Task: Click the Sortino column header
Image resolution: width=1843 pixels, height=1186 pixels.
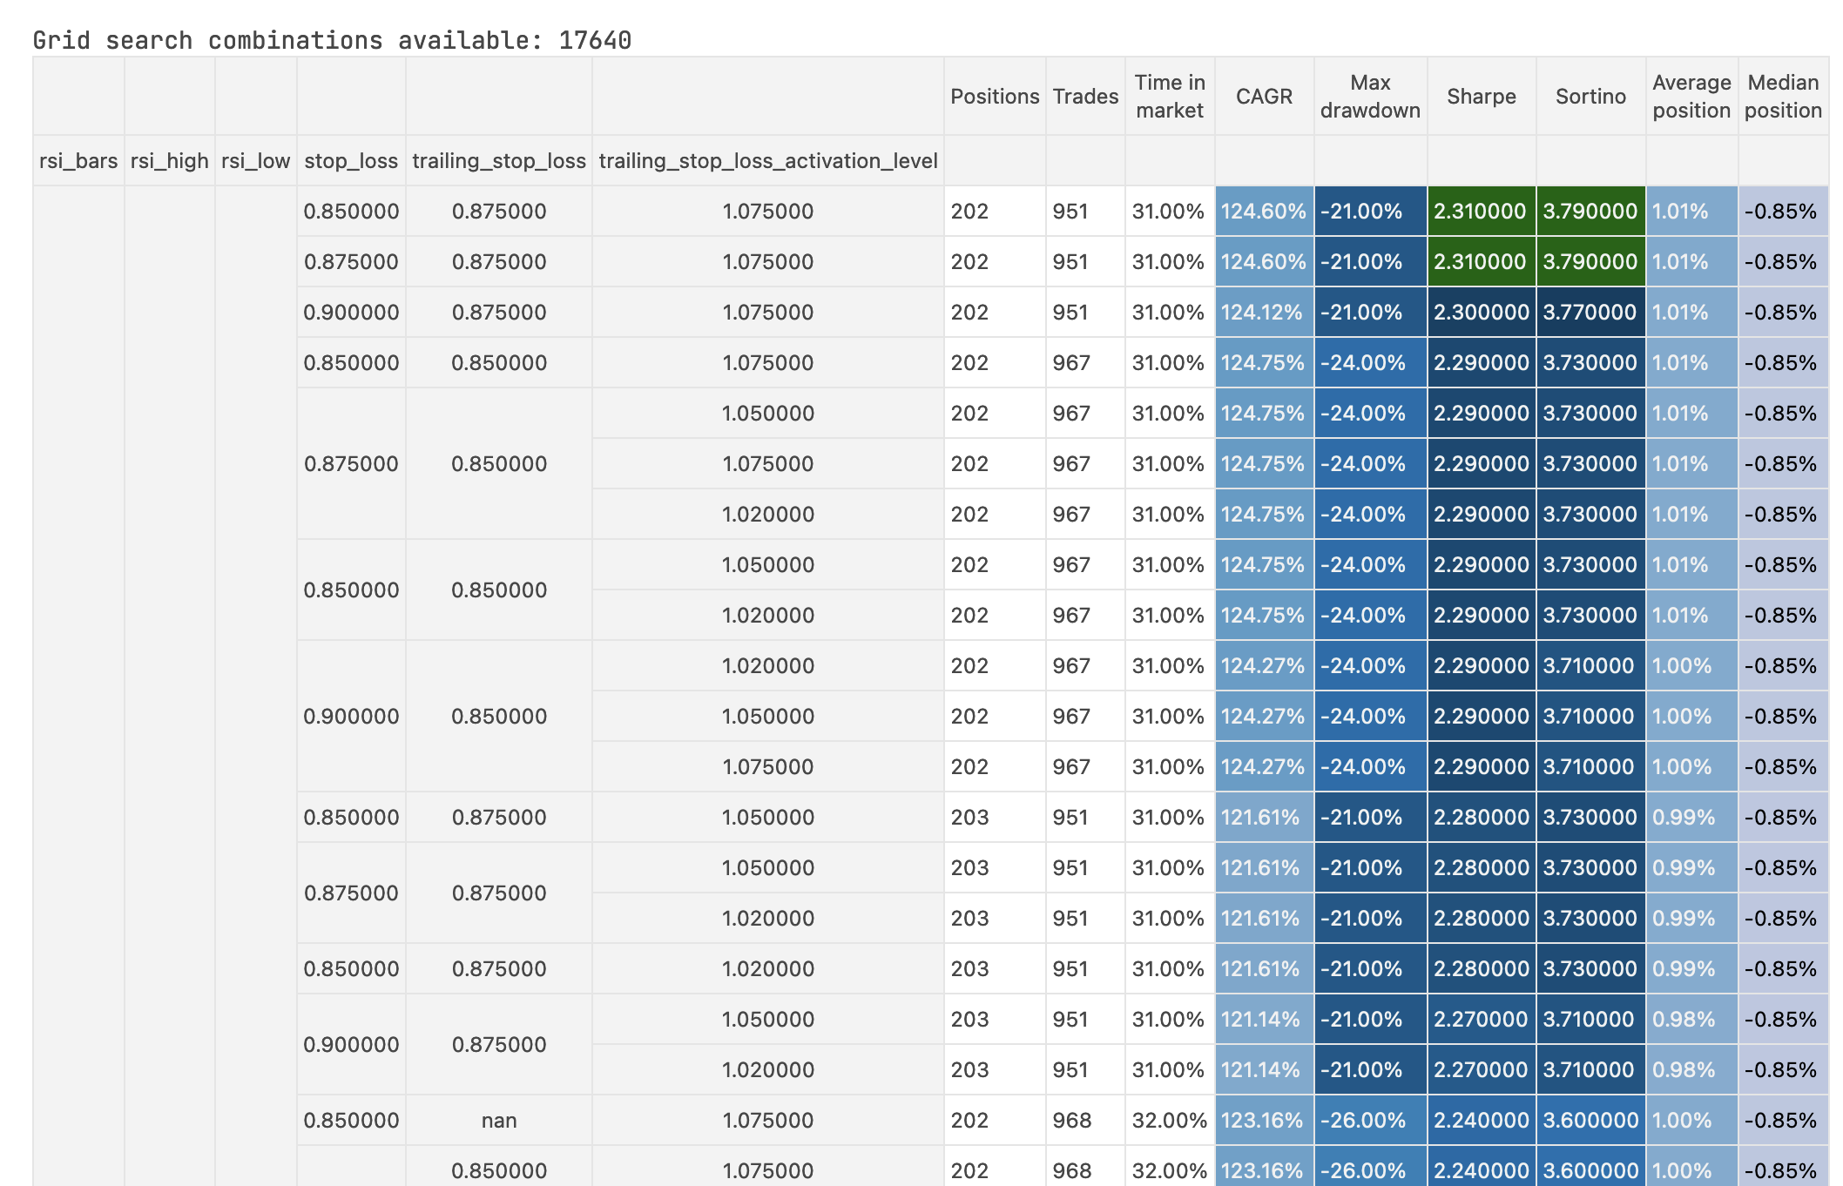Action: click(1590, 97)
